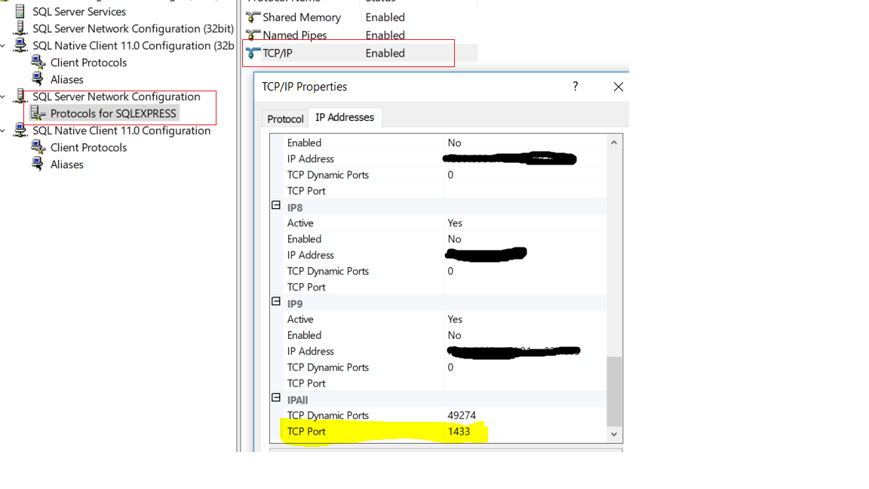Select the TCP/IP protocol name
Screen dimensions: 869x489
click(277, 53)
